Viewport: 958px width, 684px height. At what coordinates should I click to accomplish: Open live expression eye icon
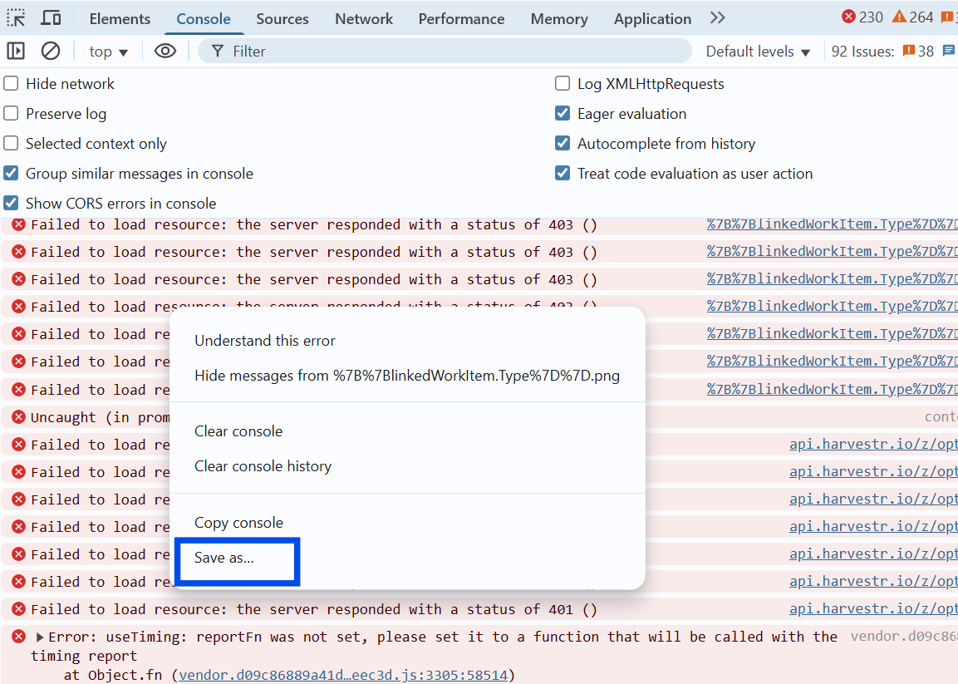click(165, 51)
